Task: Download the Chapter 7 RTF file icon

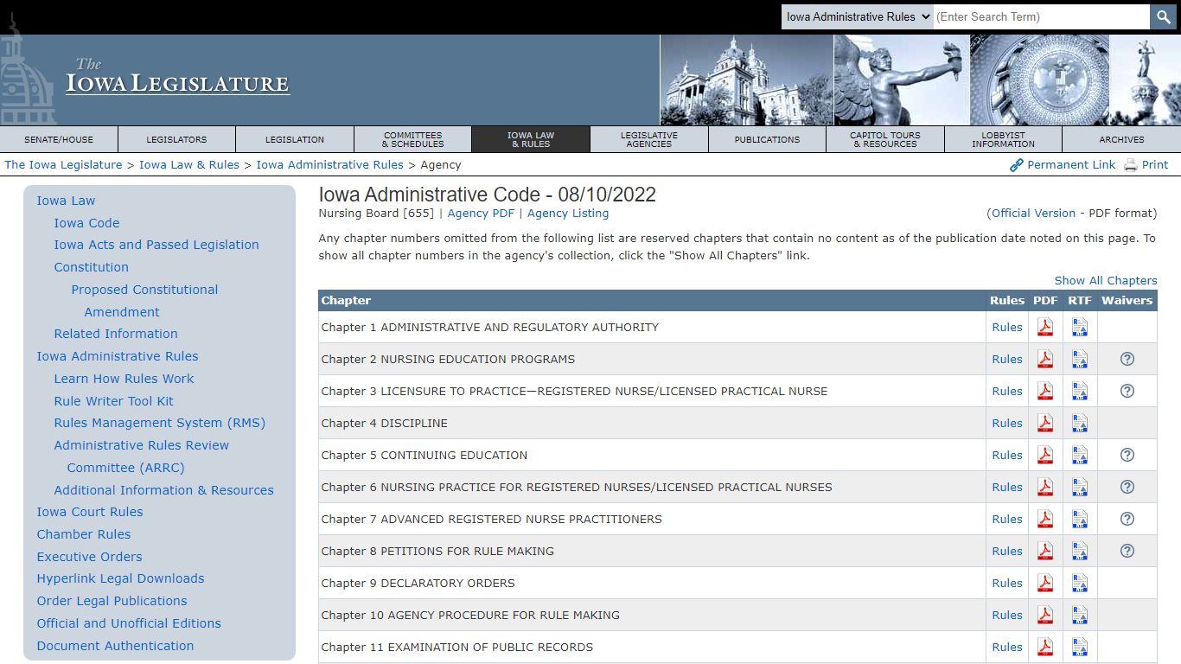Action: pos(1080,520)
